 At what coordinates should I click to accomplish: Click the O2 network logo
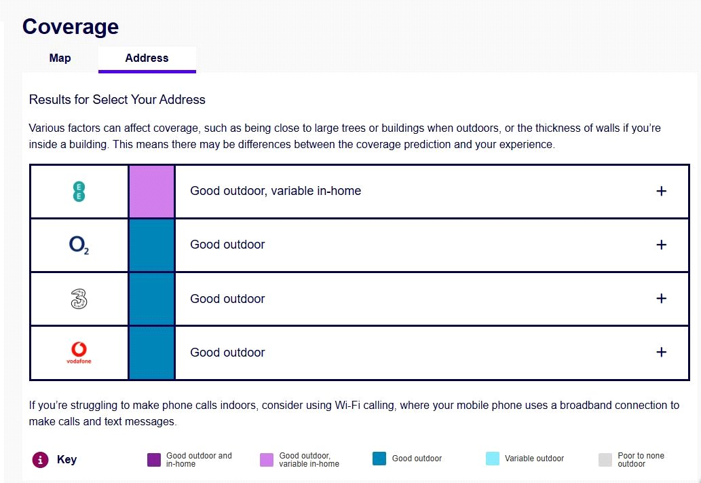[x=79, y=245]
